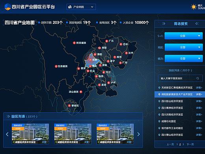This screenshot has width=205, height=154.
Task: Go to page 1 in pagination
Action: [177, 145]
